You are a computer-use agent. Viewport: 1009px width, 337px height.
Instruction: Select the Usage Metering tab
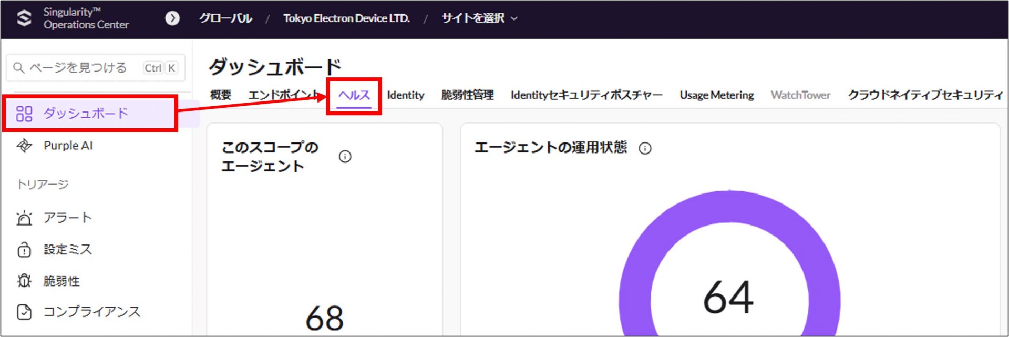pyautogui.click(x=716, y=95)
